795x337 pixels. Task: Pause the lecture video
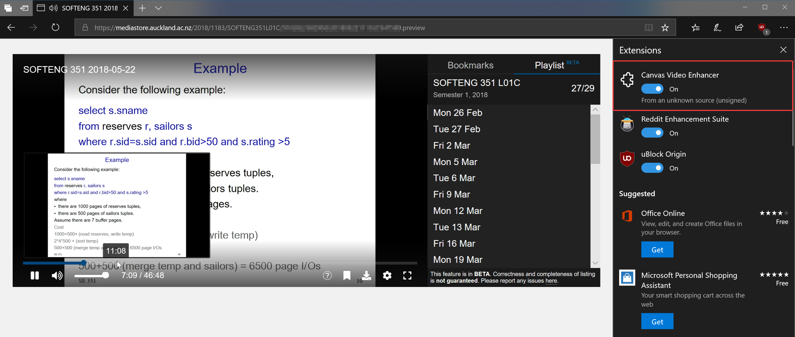coord(35,275)
